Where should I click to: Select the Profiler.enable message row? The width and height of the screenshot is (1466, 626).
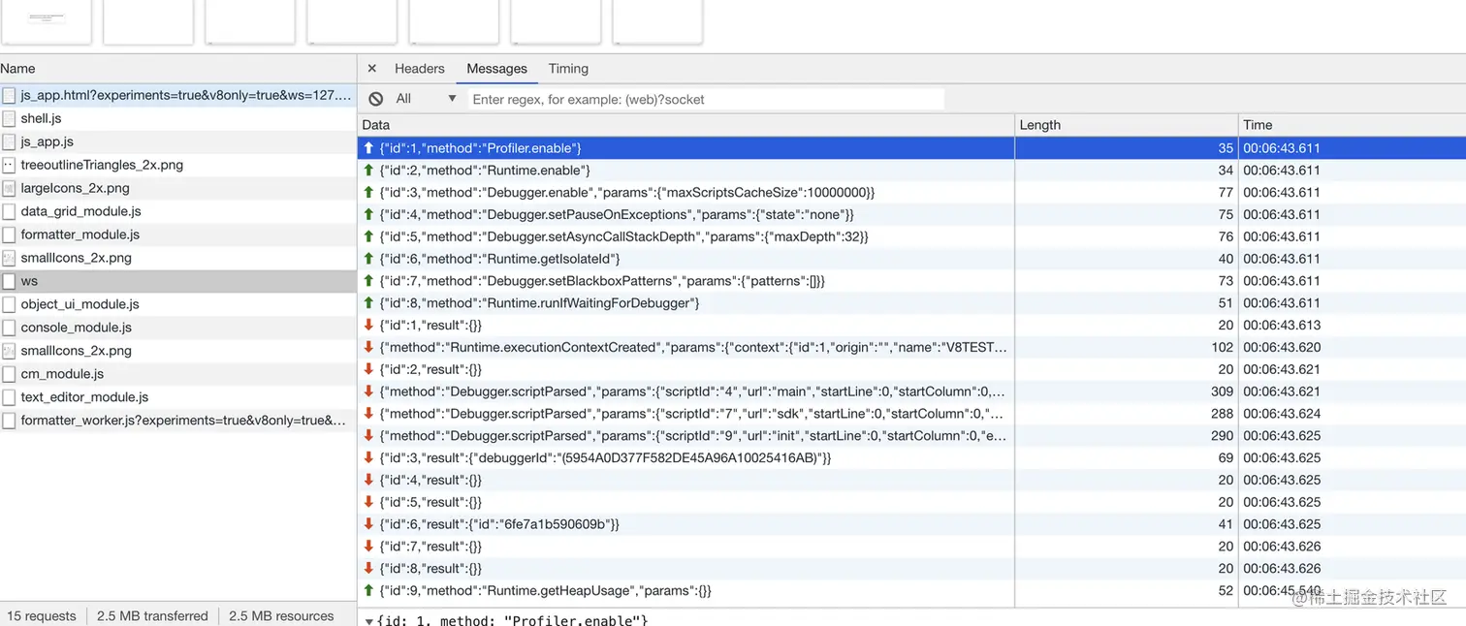pos(911,148)
